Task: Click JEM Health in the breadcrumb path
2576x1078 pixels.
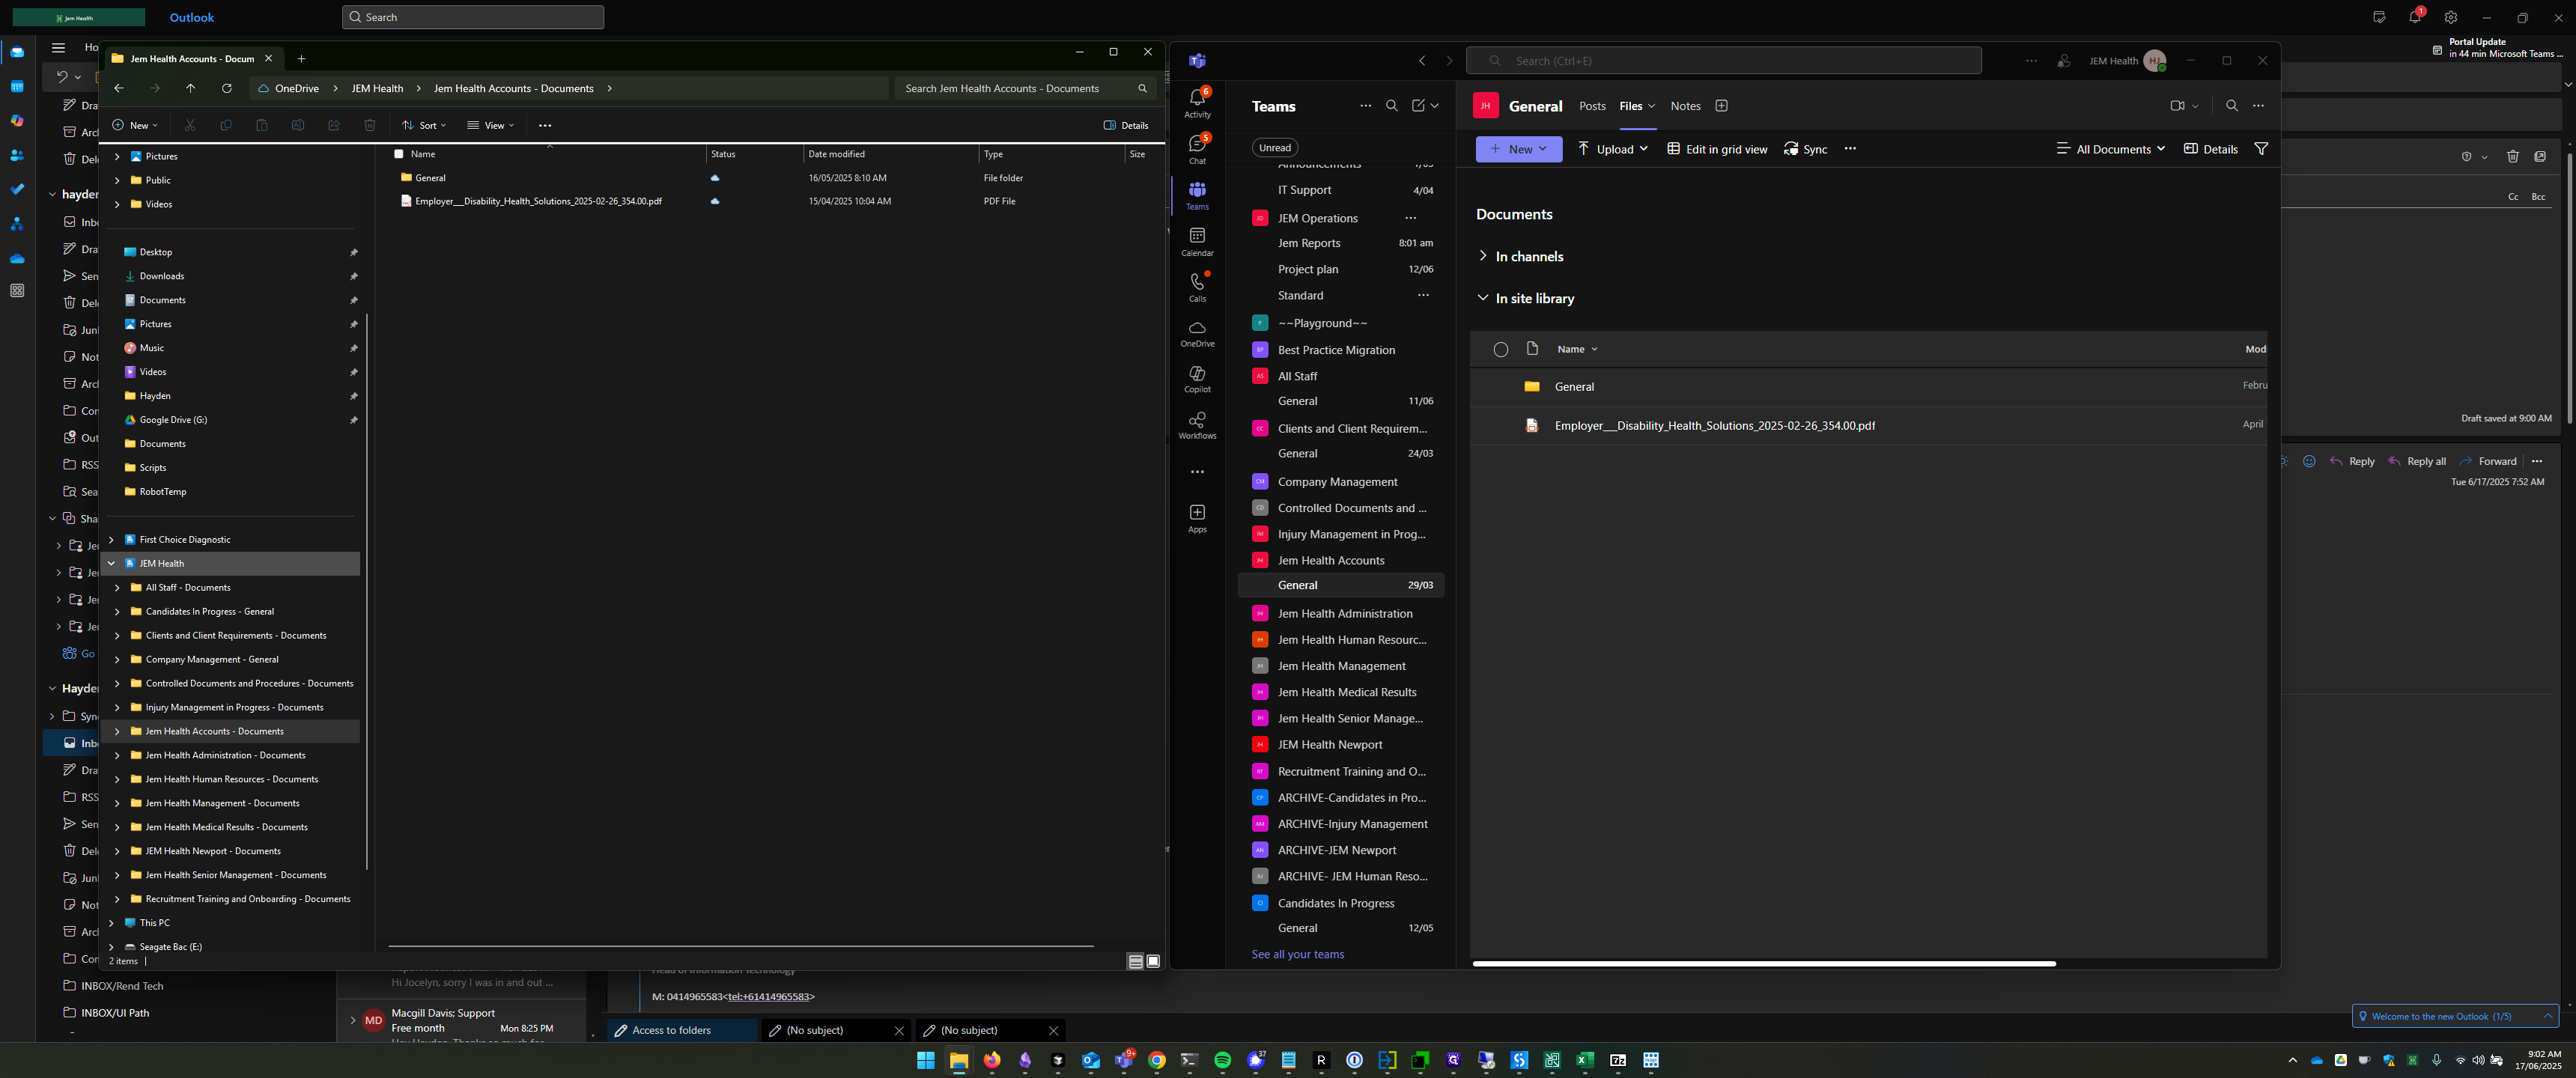Action: click(x=377, y=89)
